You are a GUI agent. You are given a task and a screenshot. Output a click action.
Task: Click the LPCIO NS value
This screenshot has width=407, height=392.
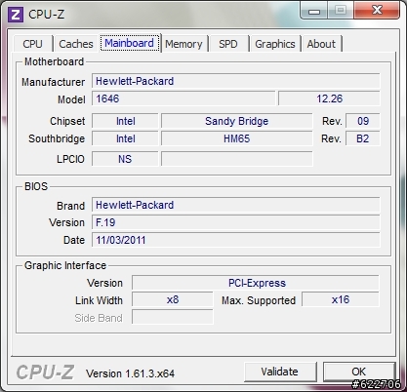click(x=125, y=159)
